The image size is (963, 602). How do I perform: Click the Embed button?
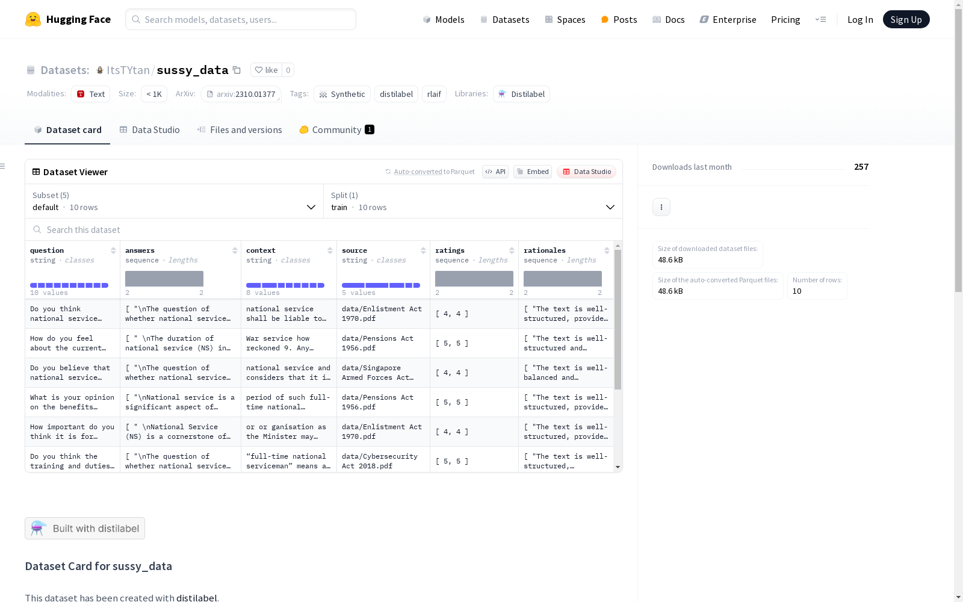pyautogui.click(x=533, y=172)
